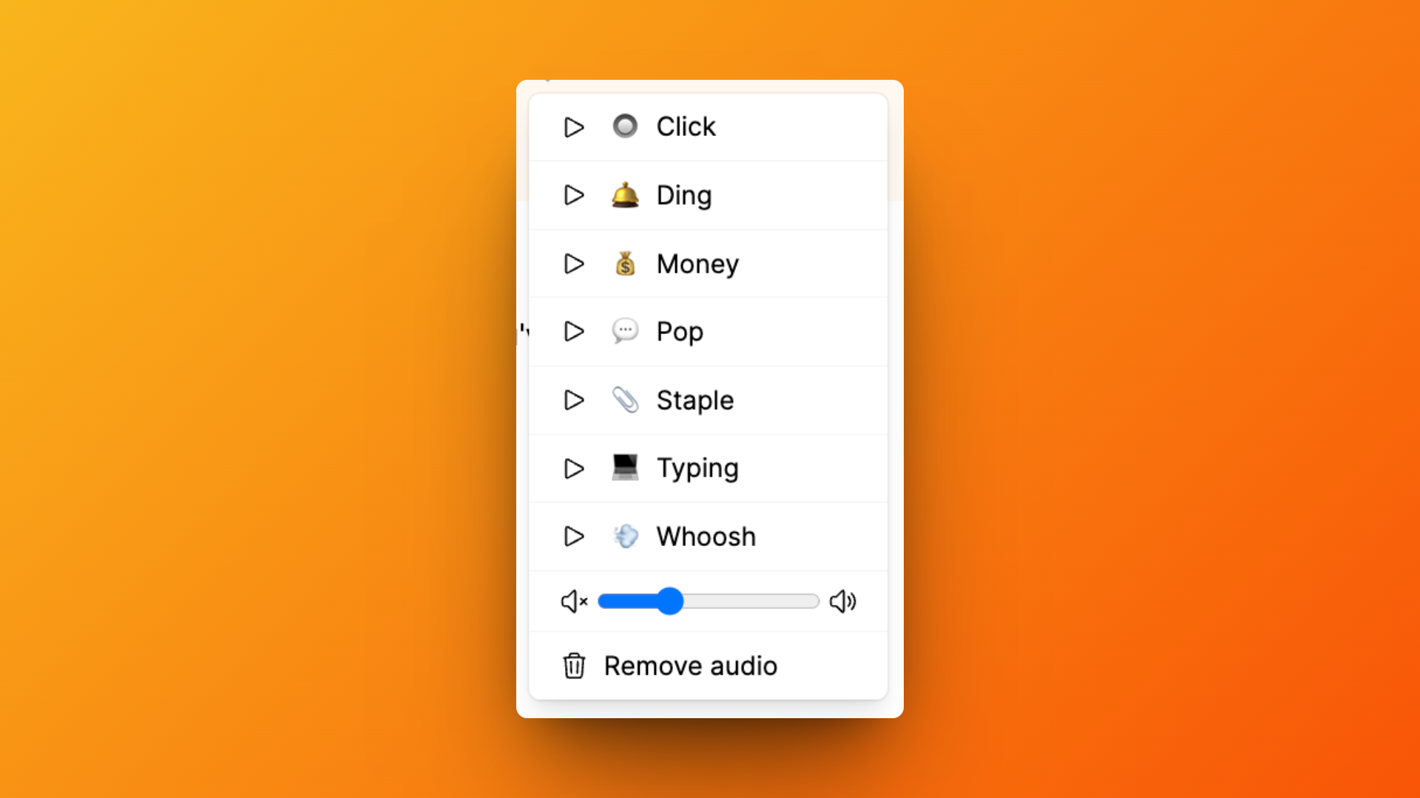
Task: Click the bell emoji beside Ding
Action: tap(625, 195)
